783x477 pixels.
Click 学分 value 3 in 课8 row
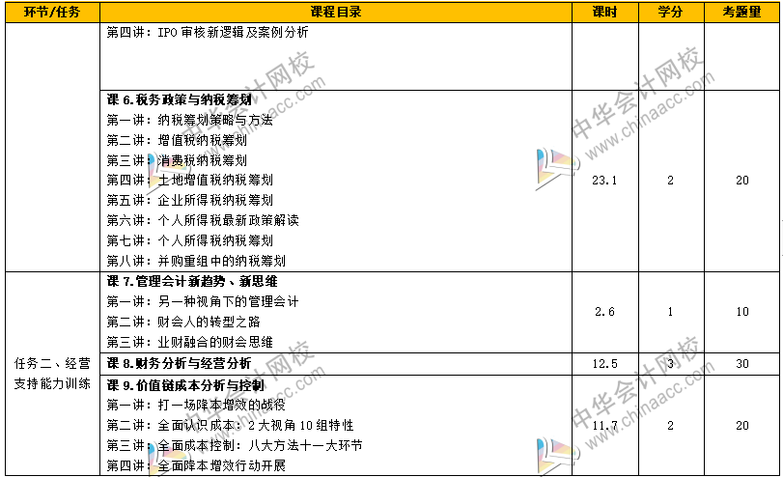pos(671,364)
